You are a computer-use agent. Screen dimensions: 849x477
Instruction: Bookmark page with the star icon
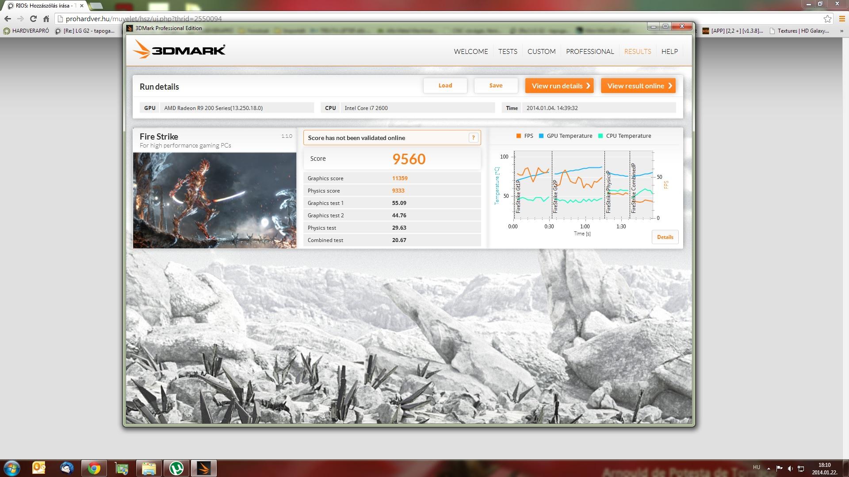[827, 19]
